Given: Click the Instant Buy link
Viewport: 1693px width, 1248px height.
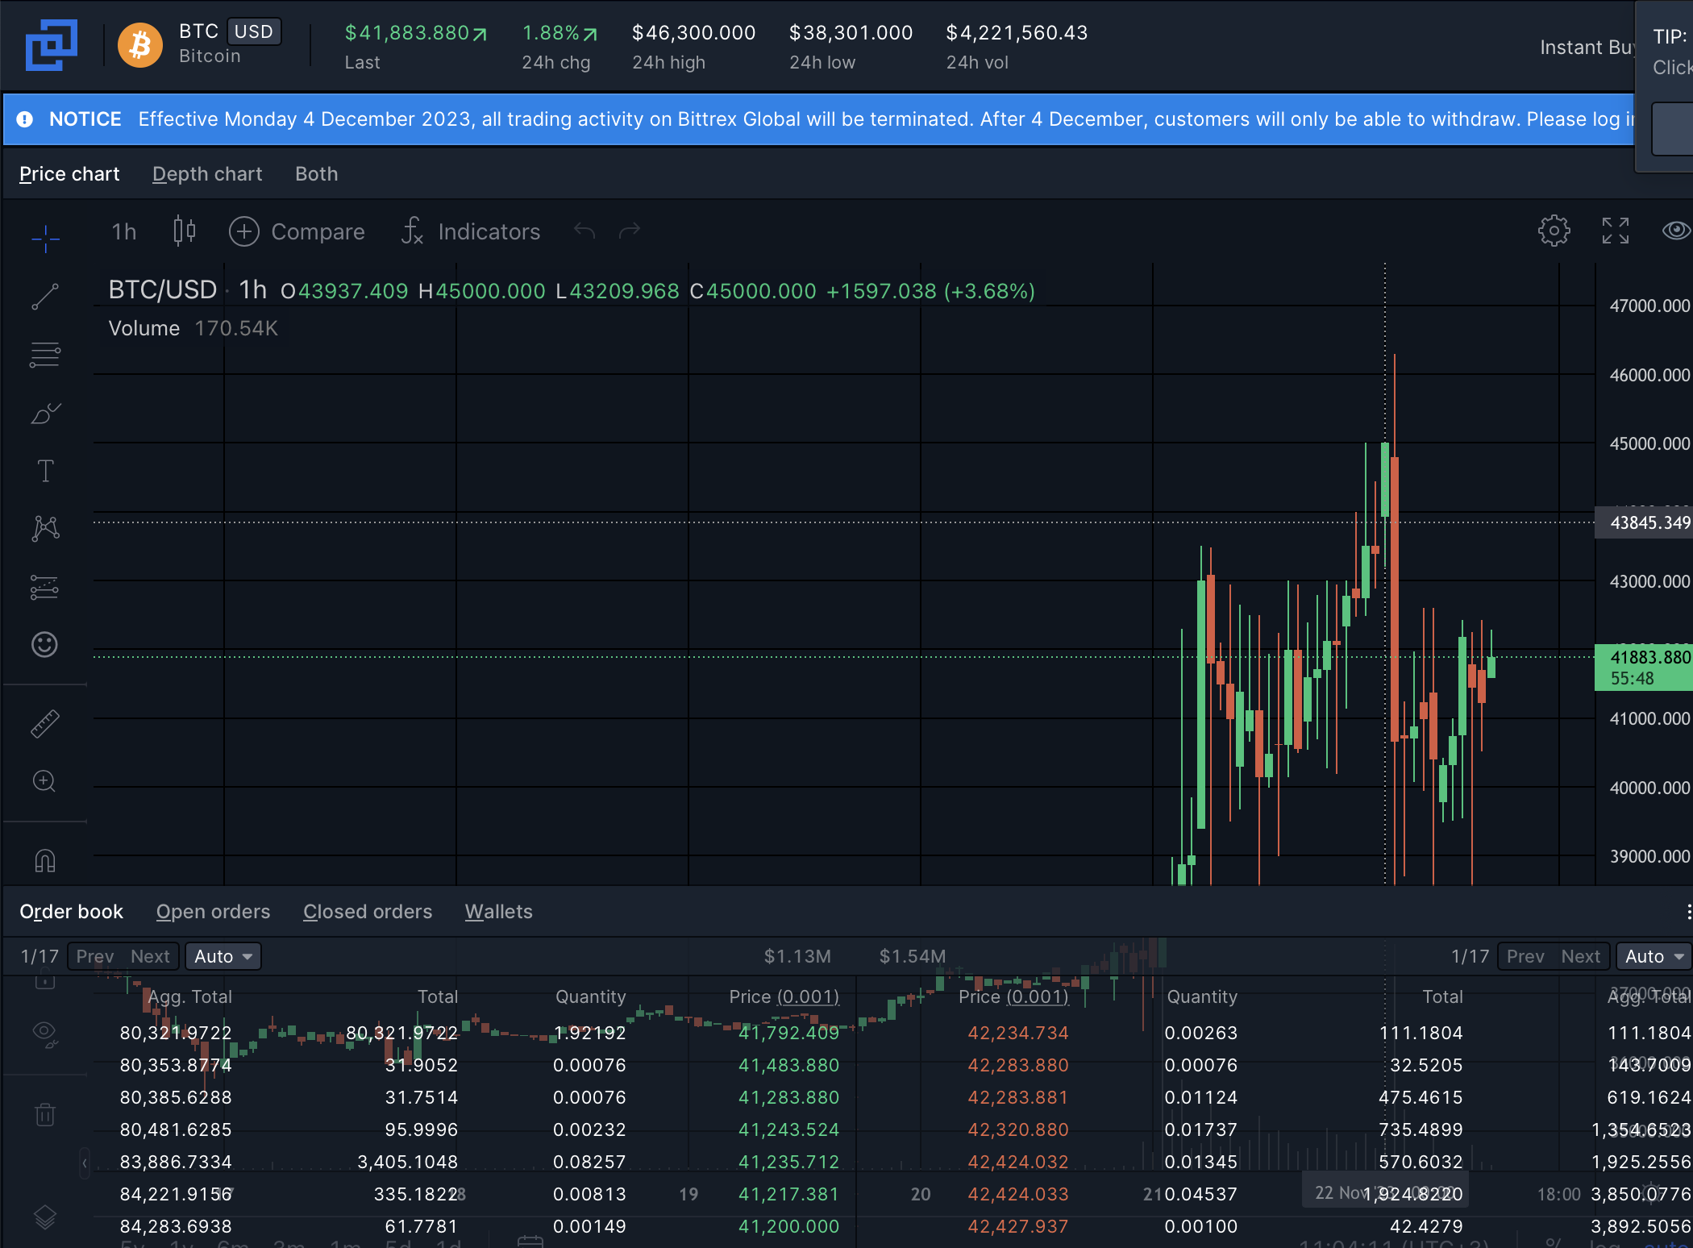Looking at the screenshot, I should (1587, 48).
